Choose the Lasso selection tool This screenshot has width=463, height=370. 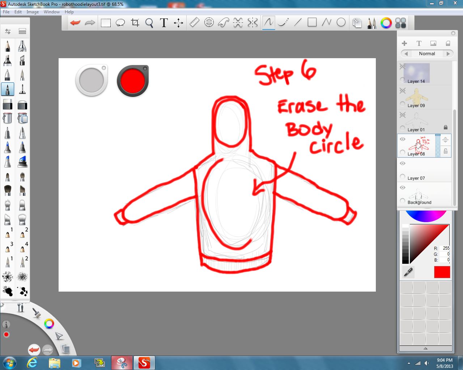[x=120, y=22]
